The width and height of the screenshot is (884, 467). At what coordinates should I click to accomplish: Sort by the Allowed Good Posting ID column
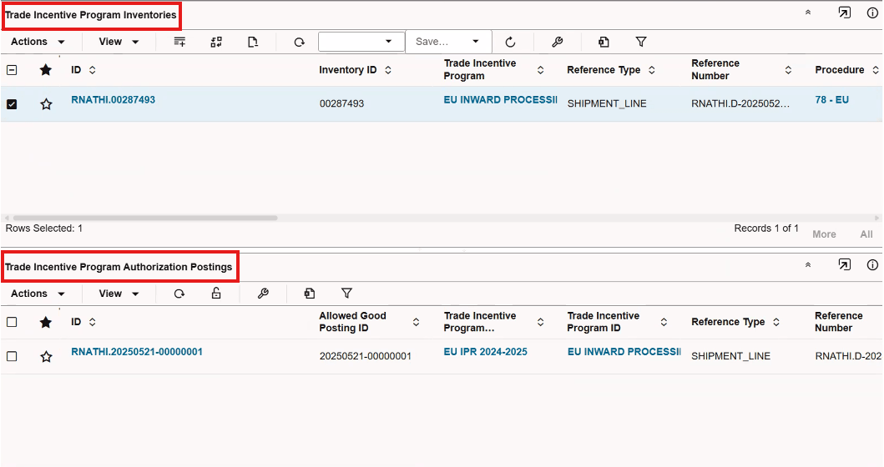point(416,322)
